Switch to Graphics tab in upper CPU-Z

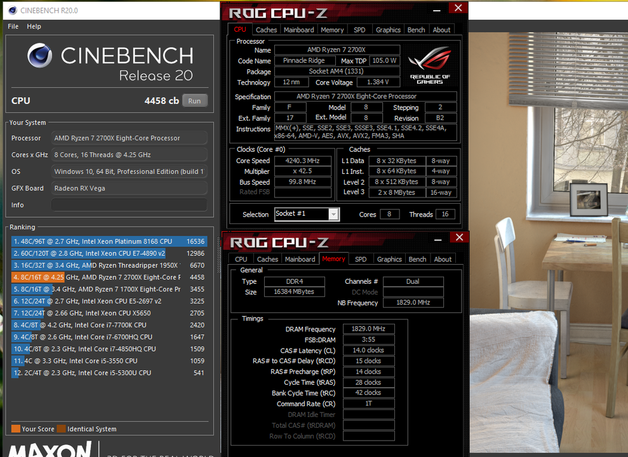(388, 30)
